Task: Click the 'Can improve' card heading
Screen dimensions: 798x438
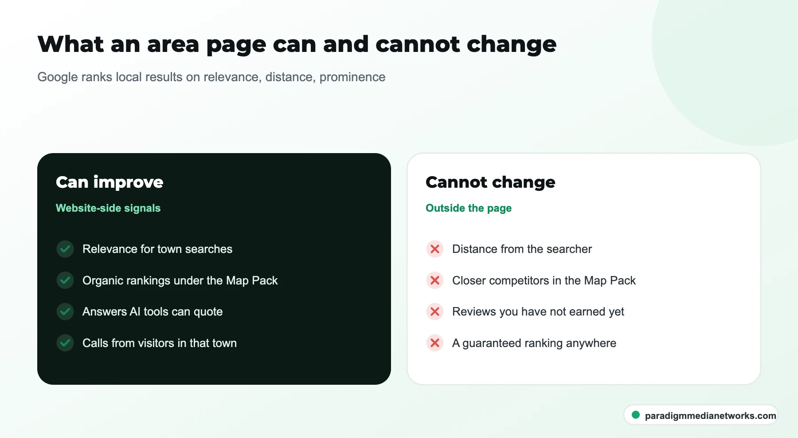Action: [x=110, y=182]
